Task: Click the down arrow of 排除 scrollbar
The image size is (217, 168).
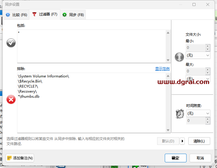Action: click(x=168, y=130)
